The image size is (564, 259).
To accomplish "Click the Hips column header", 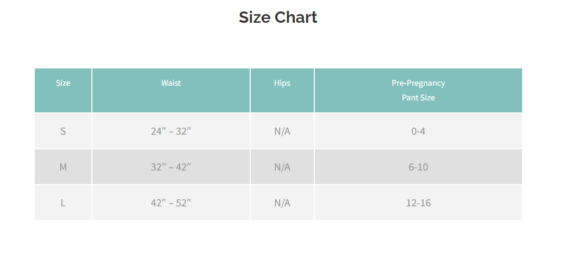I will [x=282, y=83].
